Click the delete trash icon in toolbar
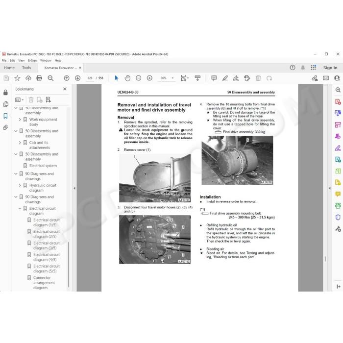 point(258,78)
